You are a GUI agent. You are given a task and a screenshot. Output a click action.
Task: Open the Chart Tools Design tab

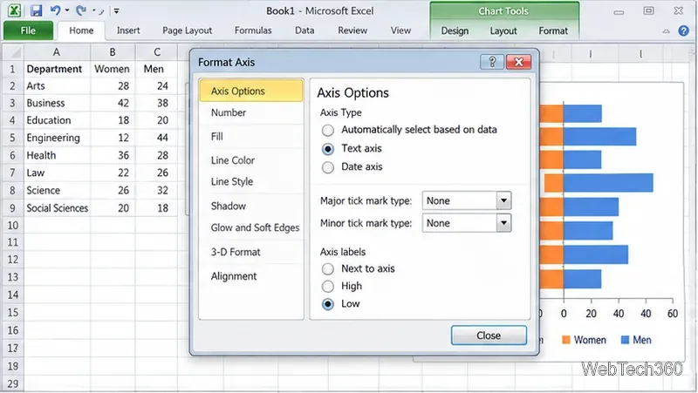click(455, 31)
